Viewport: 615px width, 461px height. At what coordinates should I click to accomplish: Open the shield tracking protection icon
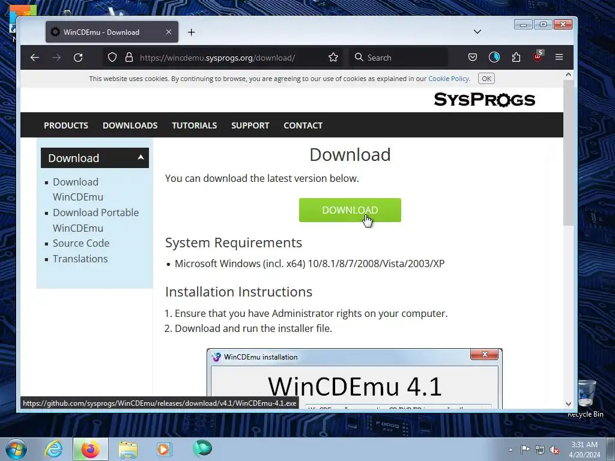tap(112, 58)
